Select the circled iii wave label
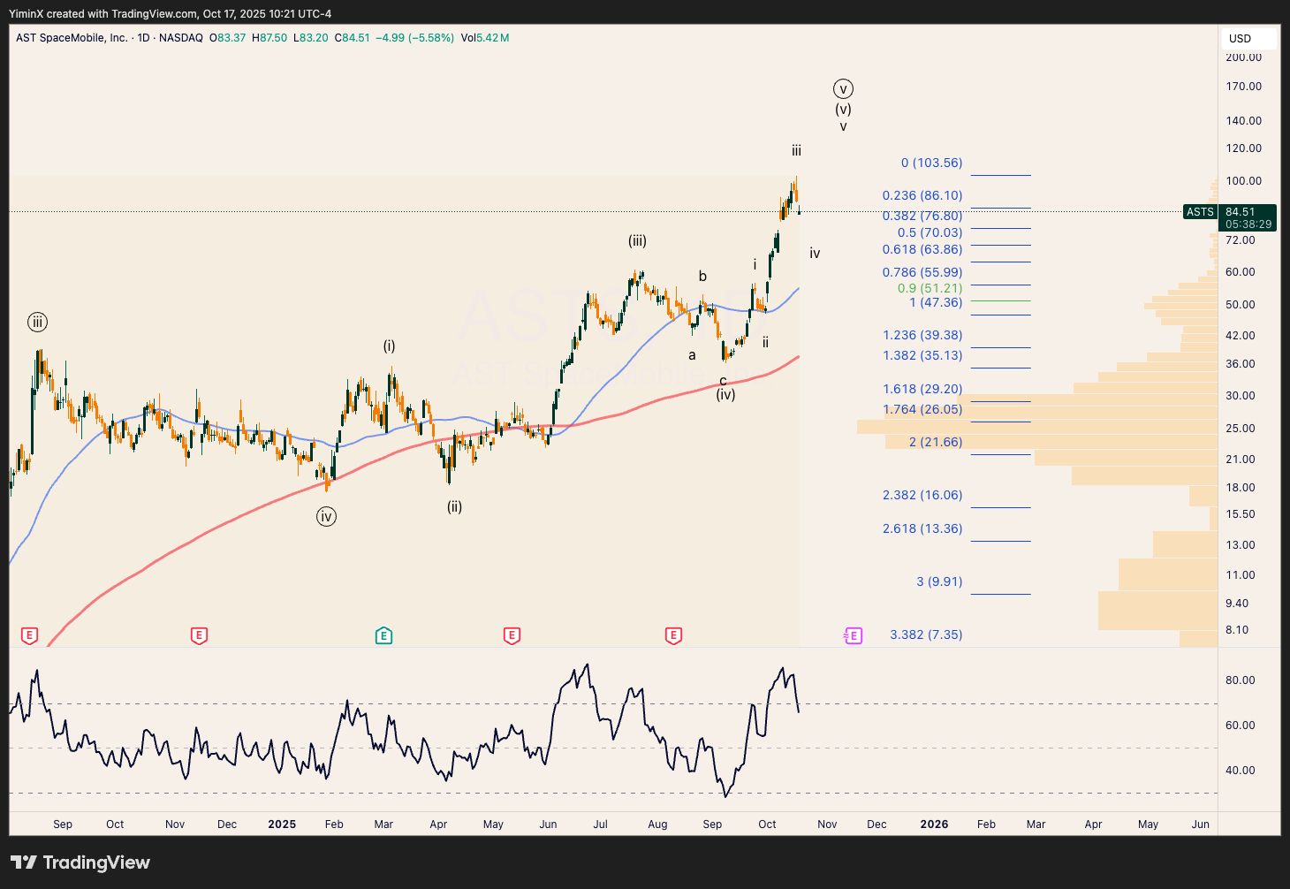Viewport: 1290px width, 889px height. click(37, 323)
